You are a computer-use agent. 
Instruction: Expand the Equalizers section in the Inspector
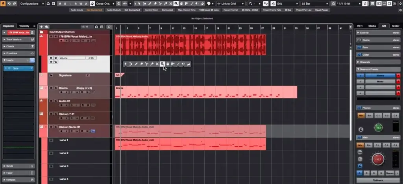coord(18,53)
